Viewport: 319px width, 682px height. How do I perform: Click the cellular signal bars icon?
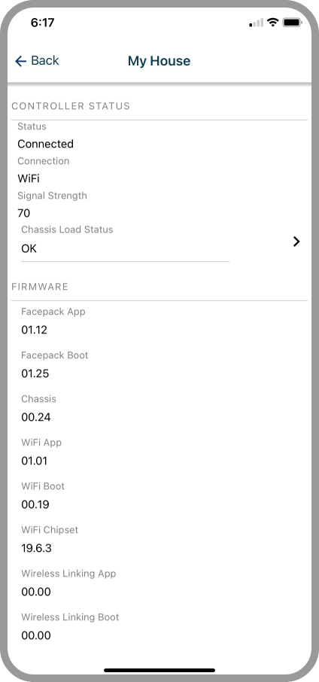(256, 23)
